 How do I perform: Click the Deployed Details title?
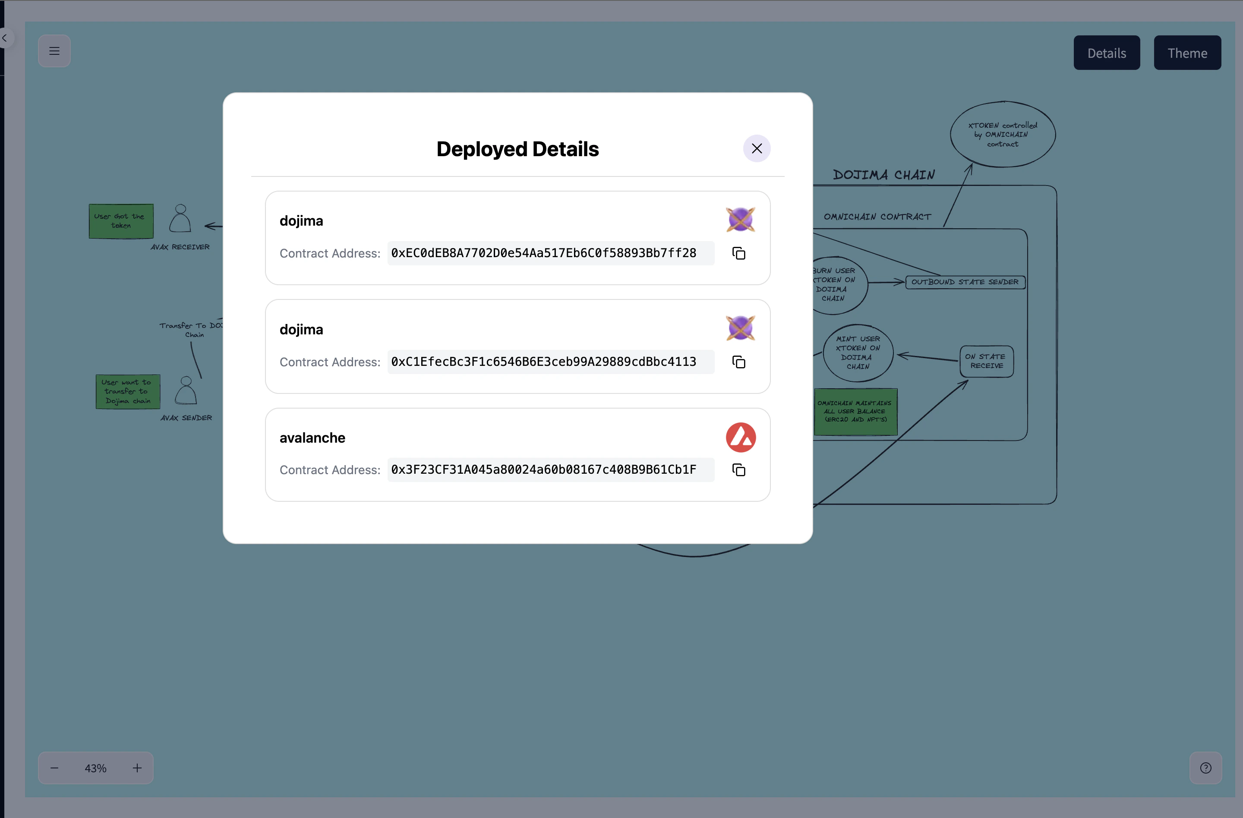tap(517, 149)
